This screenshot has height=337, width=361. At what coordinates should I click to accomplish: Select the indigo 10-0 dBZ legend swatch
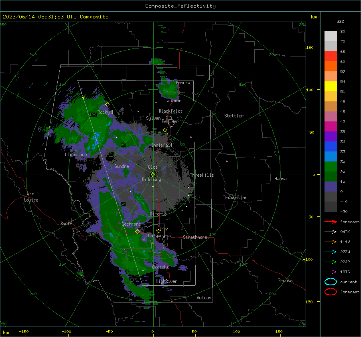pos(331,187)
